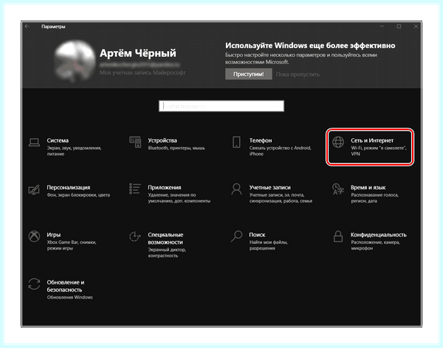Click the Обновление и безопасность arrows icon
This screenshot has width=443, height=348.
coord(34,284)
